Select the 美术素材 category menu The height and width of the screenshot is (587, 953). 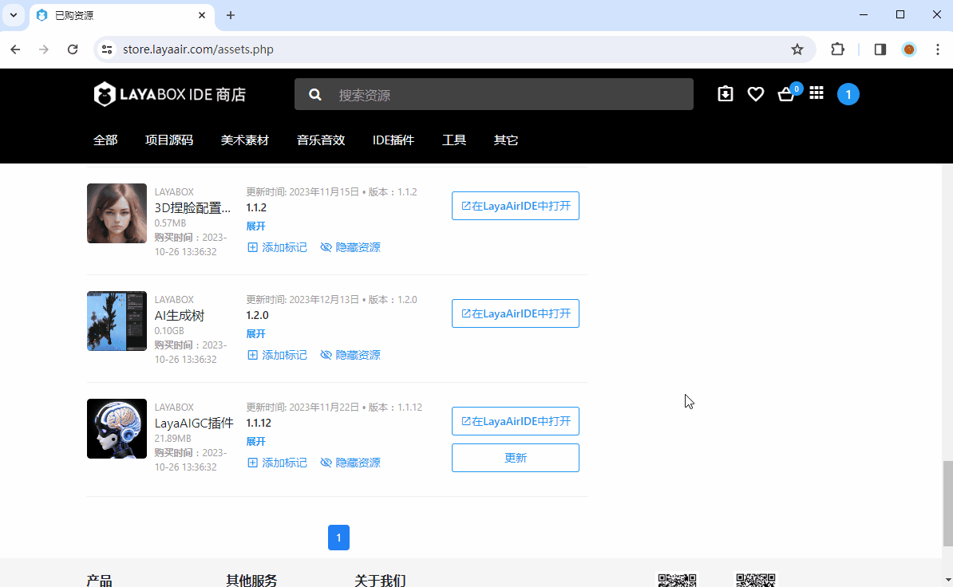pos(244,140)
